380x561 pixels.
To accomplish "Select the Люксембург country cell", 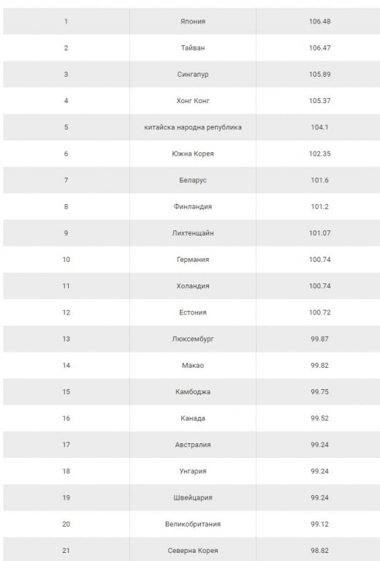I will point(193,339).
